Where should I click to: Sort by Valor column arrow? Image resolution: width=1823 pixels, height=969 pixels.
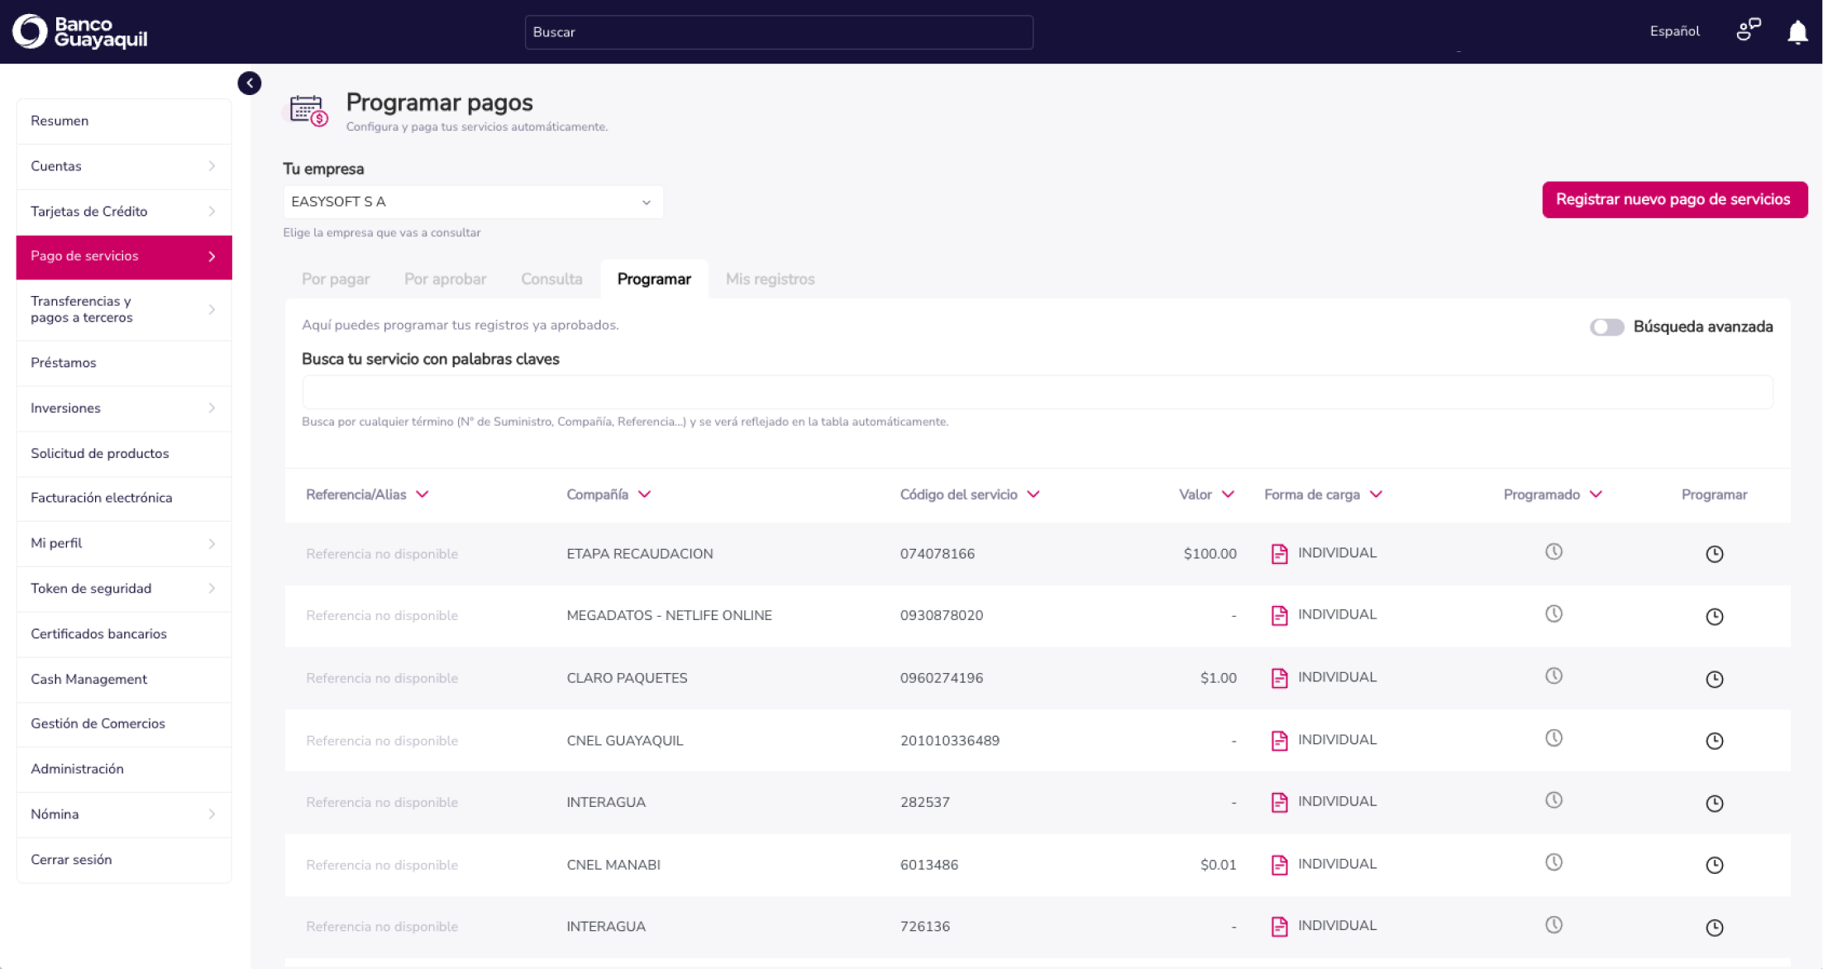point(1228,494)
